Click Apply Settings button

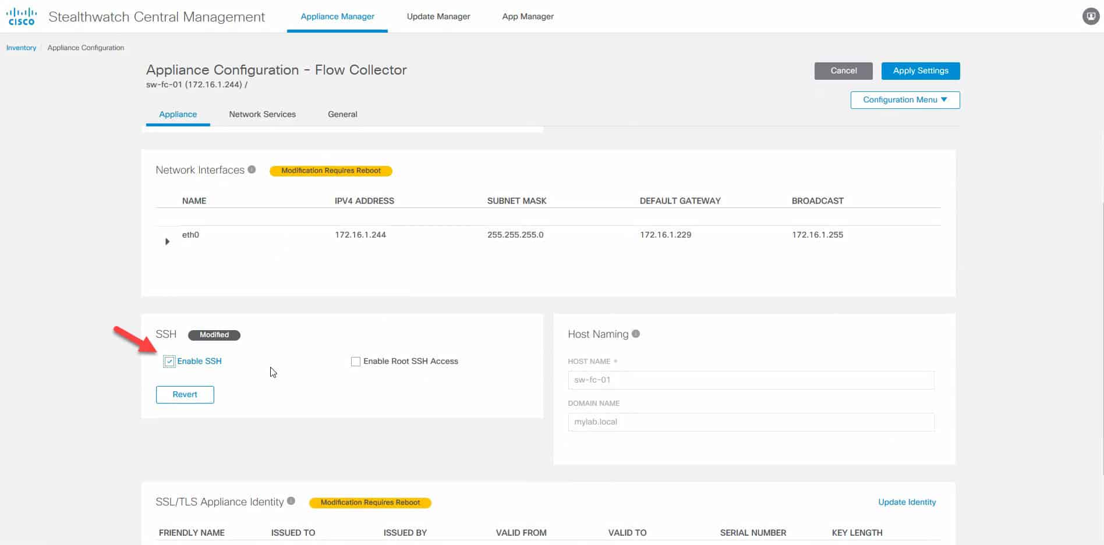(921, 71)
